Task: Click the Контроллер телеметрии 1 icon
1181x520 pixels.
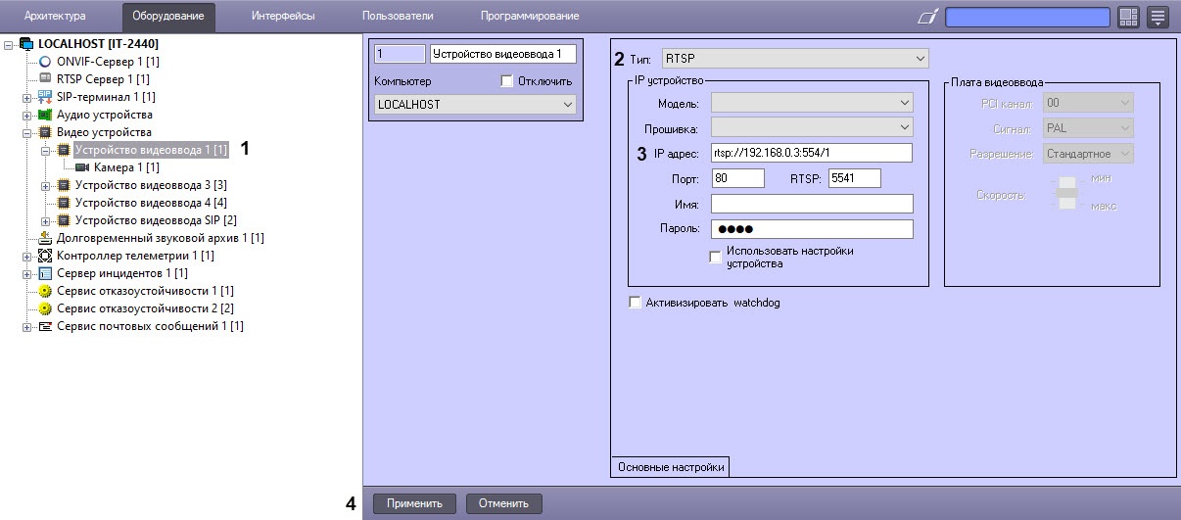Action: 46,256
